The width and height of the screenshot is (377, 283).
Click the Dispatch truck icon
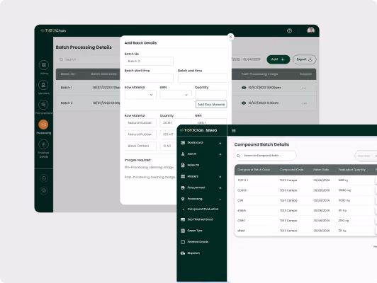pos(183,253)
